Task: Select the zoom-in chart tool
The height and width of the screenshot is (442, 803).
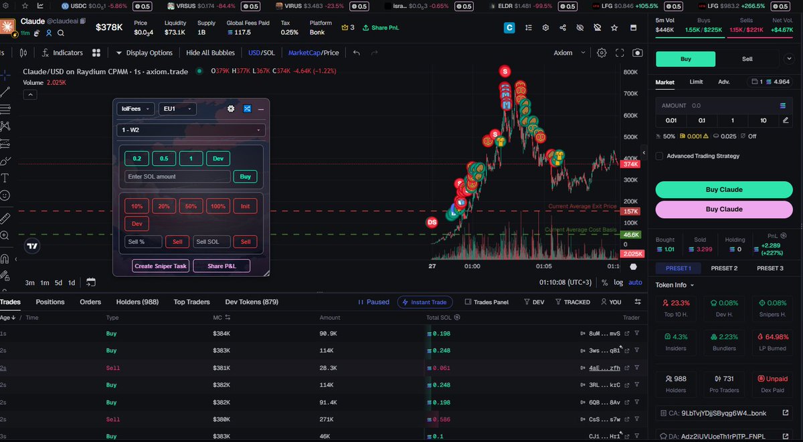Action: point(5,235)
